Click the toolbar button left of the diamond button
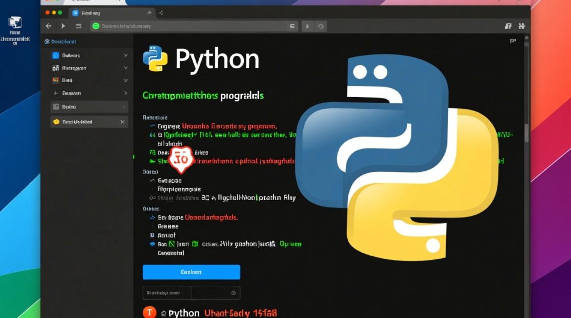Viewport: 571px width, 318px height. [308, 26]
